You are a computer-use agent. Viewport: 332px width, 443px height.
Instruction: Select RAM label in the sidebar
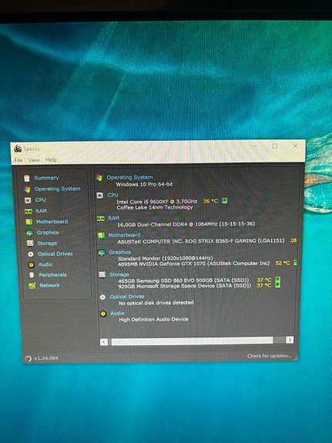pyautogui.click(x=42, y=211)
